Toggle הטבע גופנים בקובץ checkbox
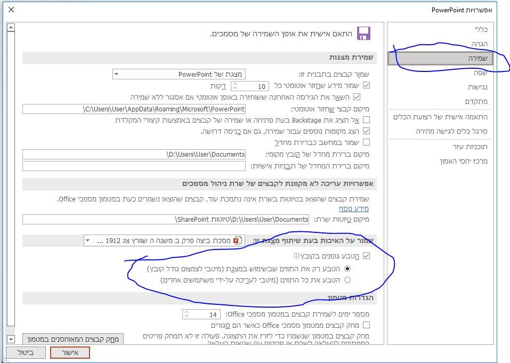The width and height of the screenshot is (510, 363). [367, 256]
